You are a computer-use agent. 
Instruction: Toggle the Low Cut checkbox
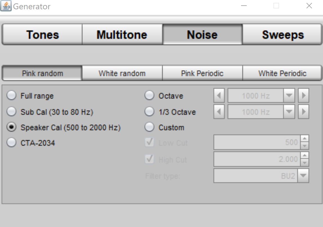(x=150, y=143)
